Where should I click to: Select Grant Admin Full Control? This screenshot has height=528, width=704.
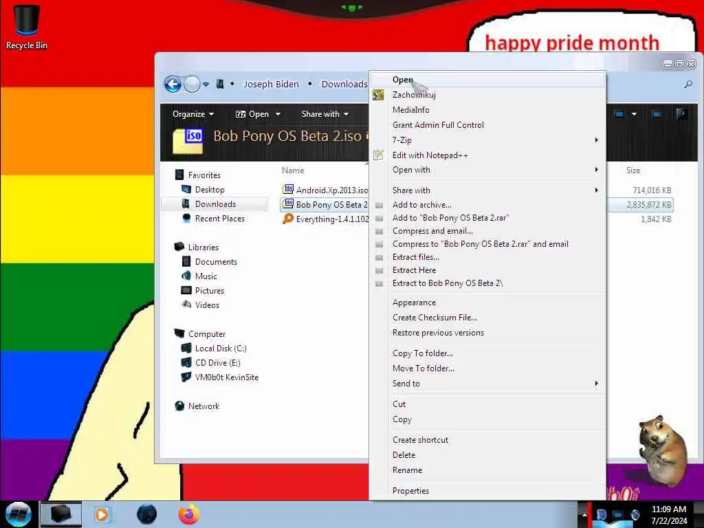[x=487, y=125]
